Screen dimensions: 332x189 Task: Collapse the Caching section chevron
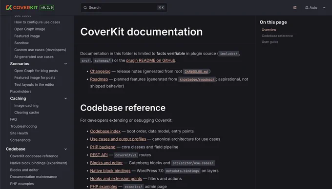(65, 98)
